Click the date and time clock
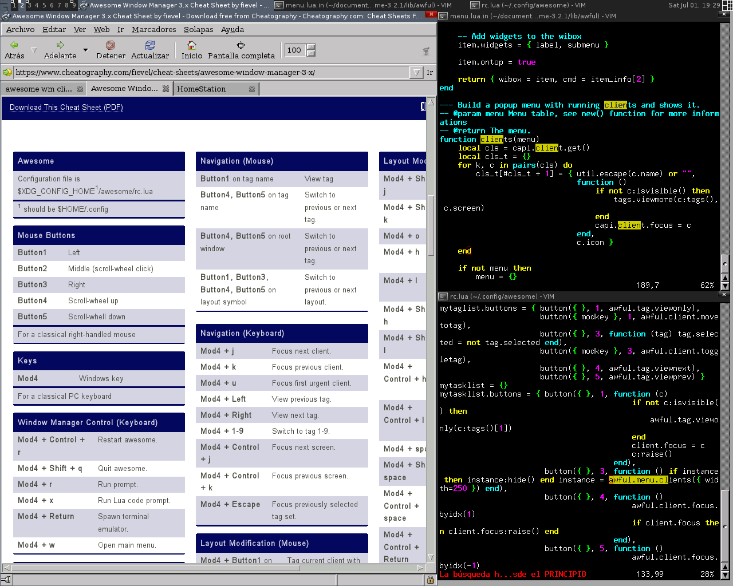The height and width of the screenshot is (586, 733). 694,5
